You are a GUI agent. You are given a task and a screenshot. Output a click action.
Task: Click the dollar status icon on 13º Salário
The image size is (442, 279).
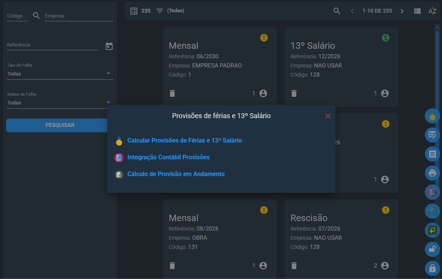pyautogui.click(x=386, y=38)
